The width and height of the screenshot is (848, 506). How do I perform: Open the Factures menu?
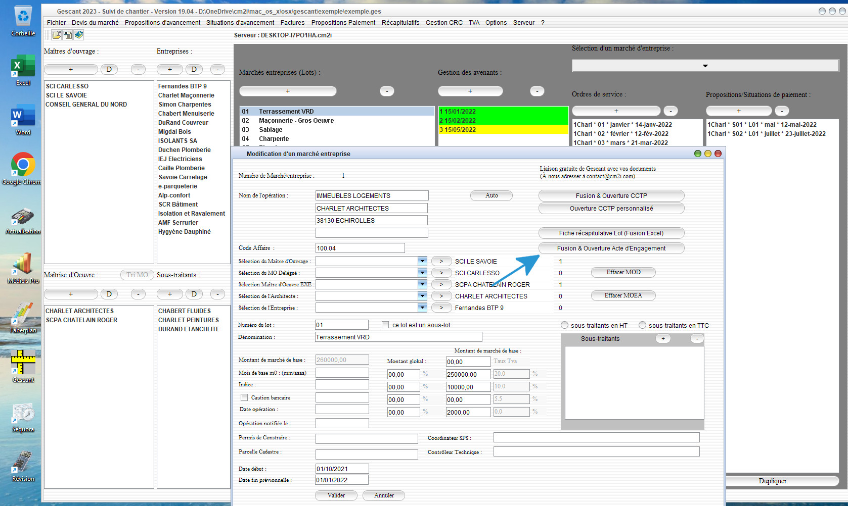tap(292, 23)
